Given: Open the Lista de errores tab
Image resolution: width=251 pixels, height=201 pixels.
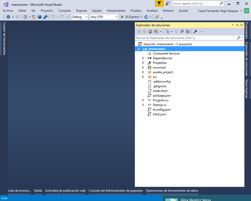Looking at the screenshot, I should (19, 191).
